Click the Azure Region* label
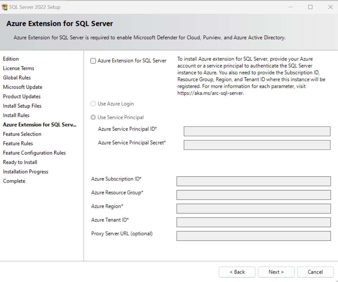Image resolution: width=338 pixels, height=282 pixels. point(107,206)
